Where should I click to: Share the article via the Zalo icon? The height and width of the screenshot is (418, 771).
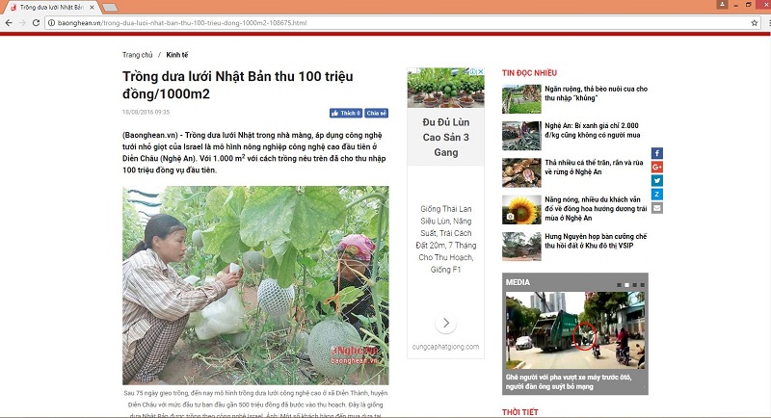coord(657,195)
